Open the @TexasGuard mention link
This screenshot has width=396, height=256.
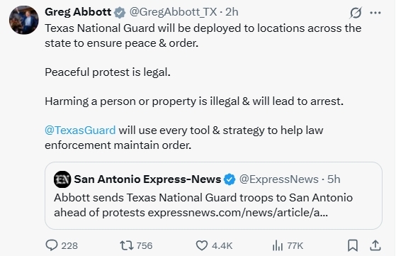click(80, 130)
